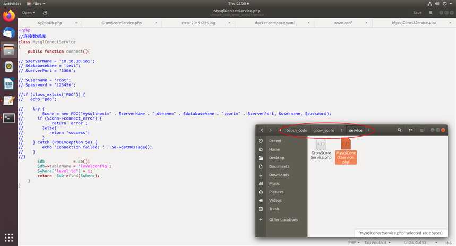Image resolution: width=456 pixels, height=246 pixels.
Task: Switch to GrowScoreService.php tab
Action: [122, 23]
